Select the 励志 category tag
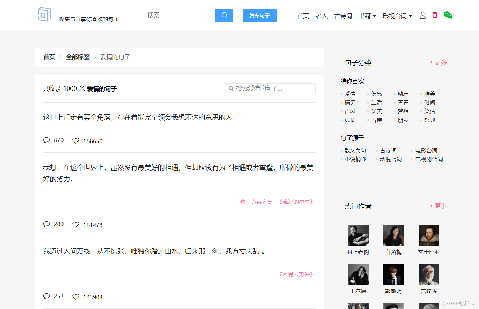479x309 pixels. [403, 94]
